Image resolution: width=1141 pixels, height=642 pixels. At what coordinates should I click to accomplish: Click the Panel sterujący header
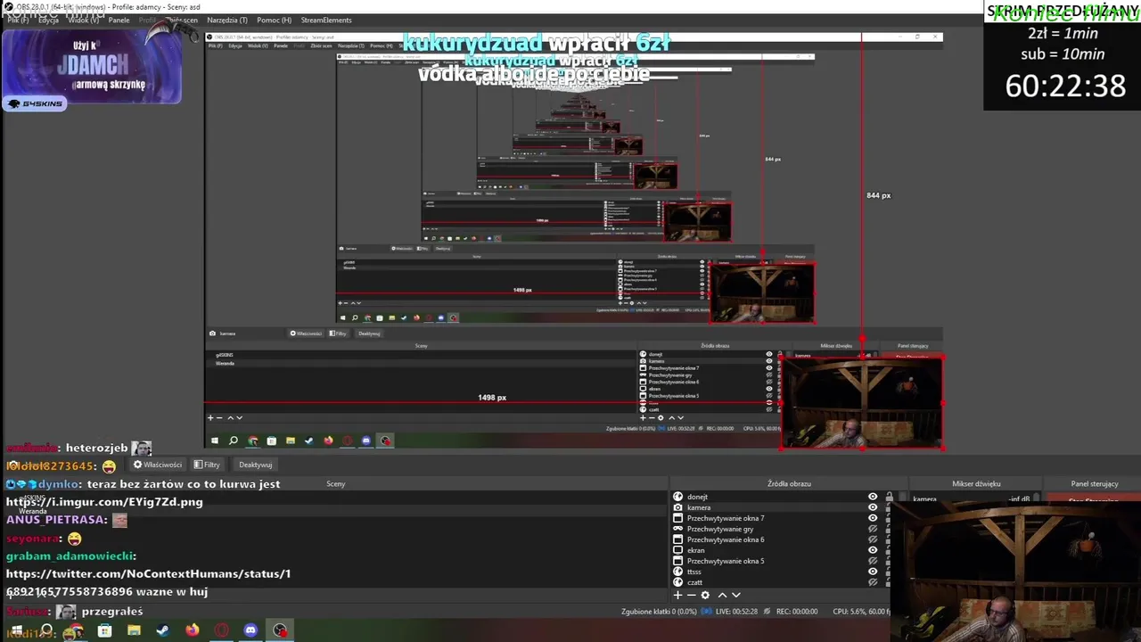(x=1094, y=483)
